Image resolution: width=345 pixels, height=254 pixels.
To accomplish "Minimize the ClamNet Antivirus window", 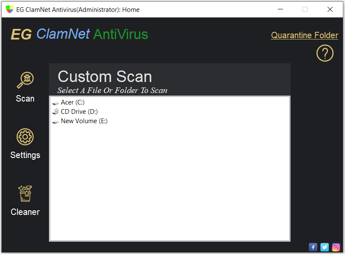I will tap(280, 9).
